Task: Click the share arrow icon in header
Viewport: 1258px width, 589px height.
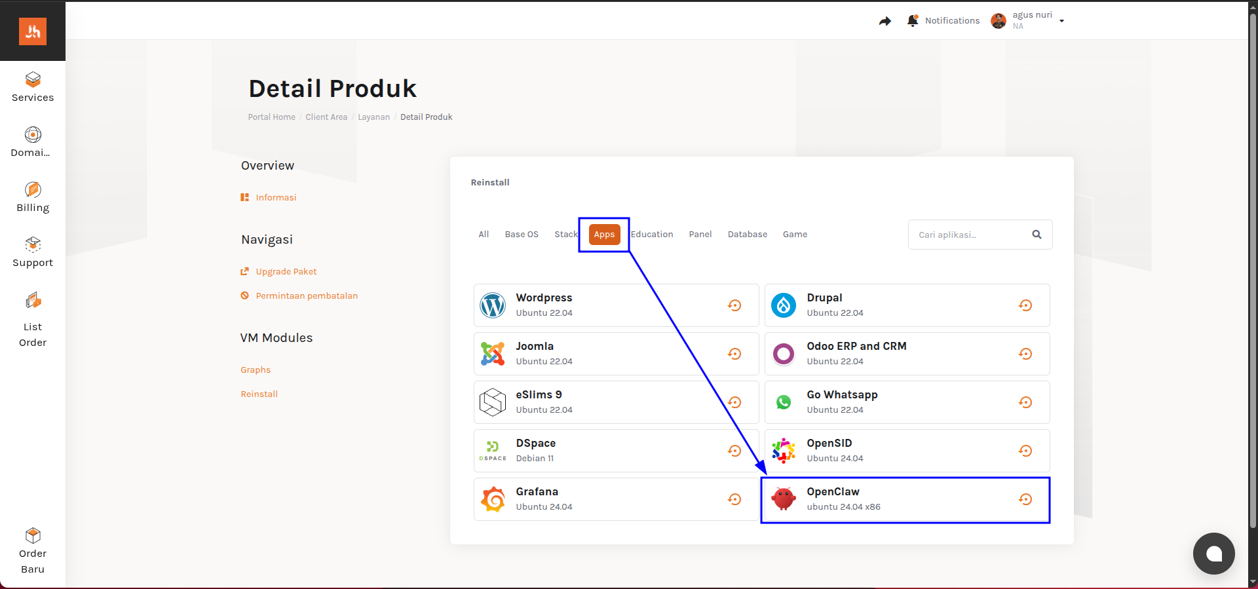Action: coord(885,21)
